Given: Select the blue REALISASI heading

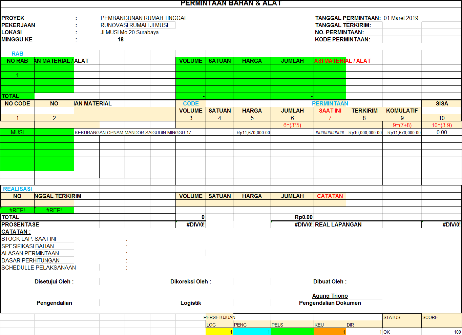Looking at the screenshot, I should [x=17, y=189].
